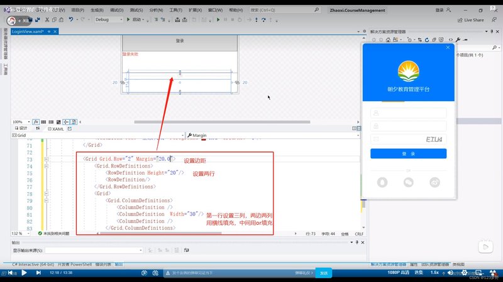Collapse code block at line 78

point(47,194)
